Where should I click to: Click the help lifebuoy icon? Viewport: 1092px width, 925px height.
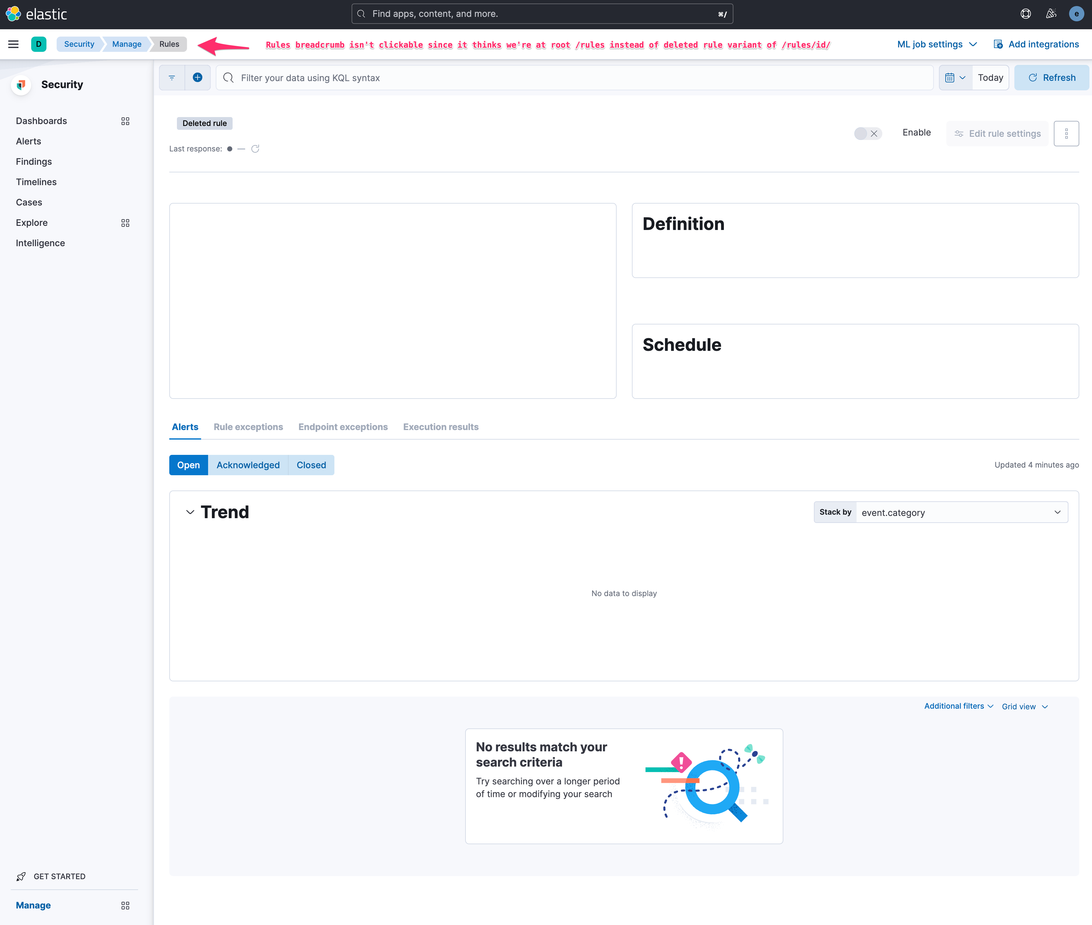point(1026,14)
